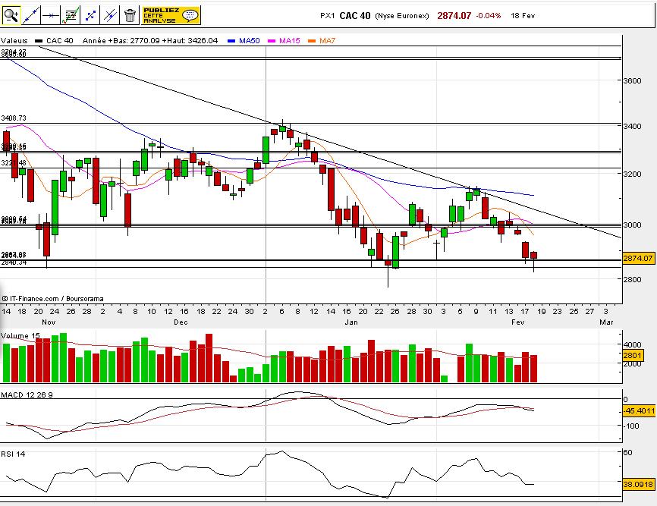
Task: Select the move line endpoints tool
Action: tap(90, 15)
